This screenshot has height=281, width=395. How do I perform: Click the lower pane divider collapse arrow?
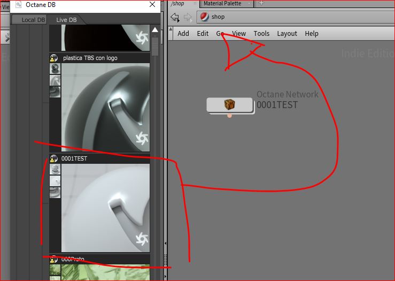click(x=166, y=277)
